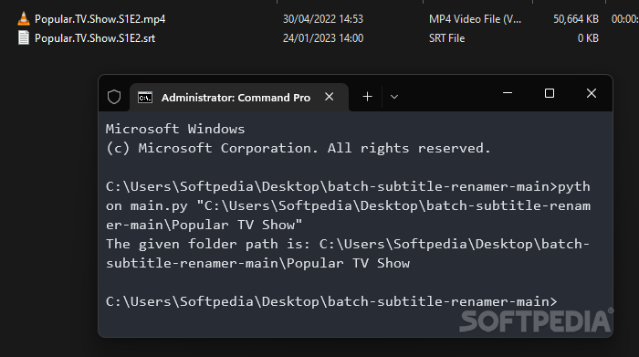Click the administrator shield icon in terminal
The width and height of the screenshot is (639, 357).
point(114,97)
